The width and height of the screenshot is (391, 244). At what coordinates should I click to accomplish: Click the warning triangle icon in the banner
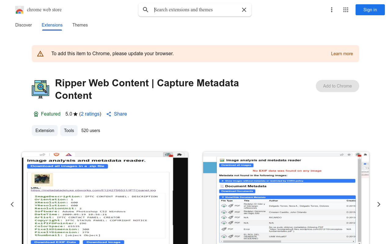tap(40, 54)
